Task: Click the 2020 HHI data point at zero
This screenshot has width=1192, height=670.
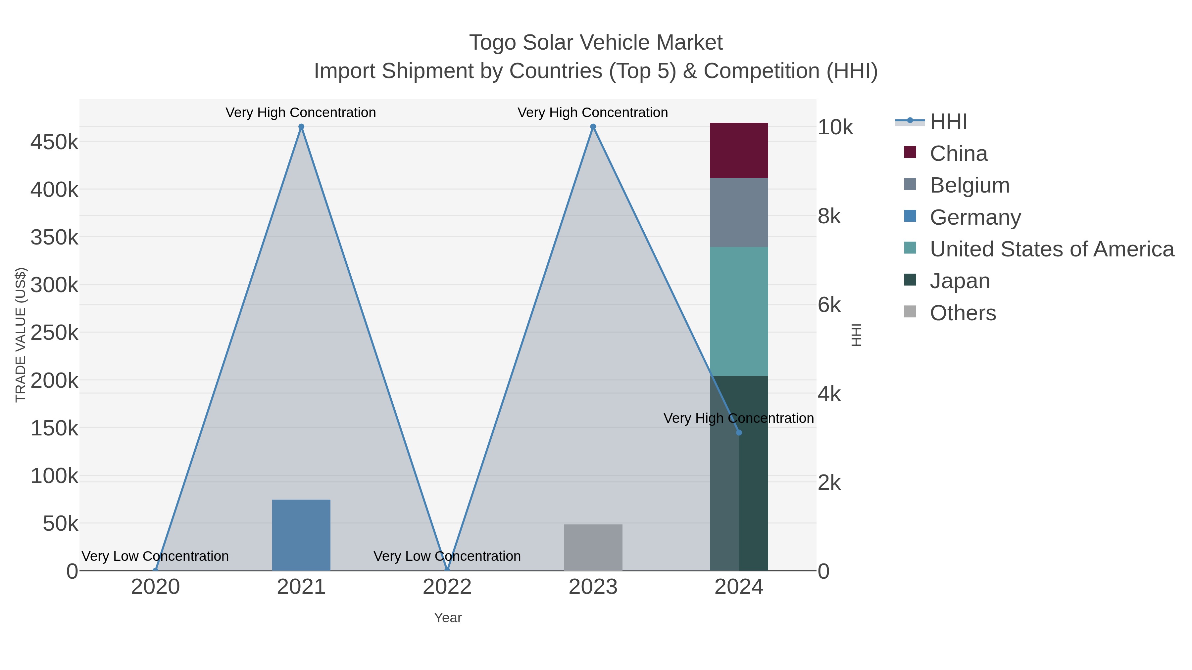Action: point(156,571)
